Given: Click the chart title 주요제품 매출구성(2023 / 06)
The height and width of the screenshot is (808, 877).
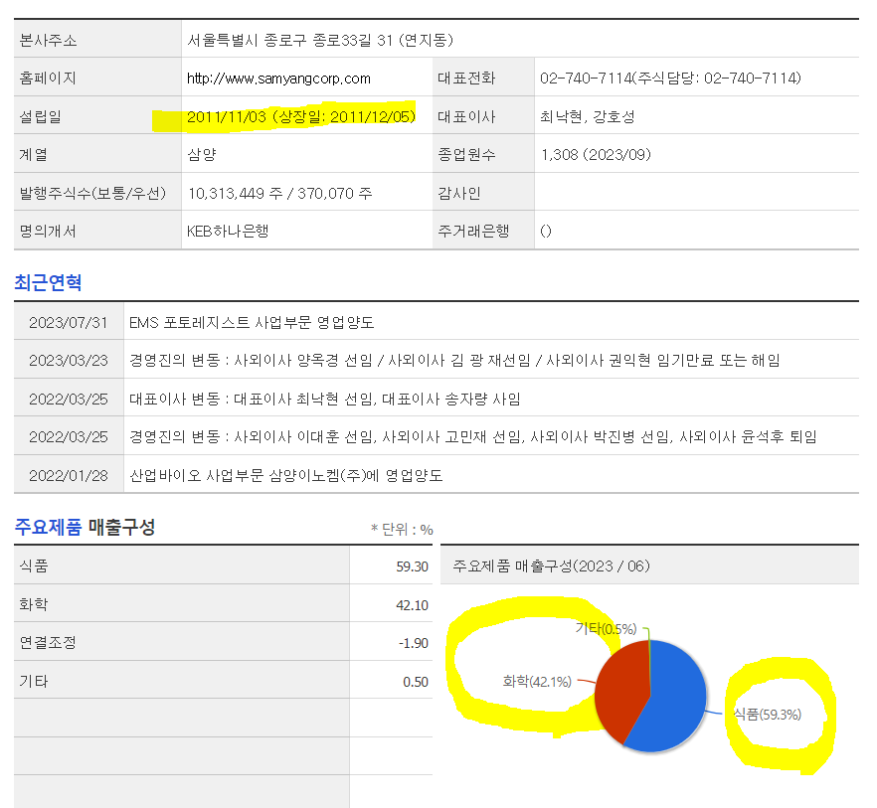Looking at the screenshot, I should [x=551, y=566].
